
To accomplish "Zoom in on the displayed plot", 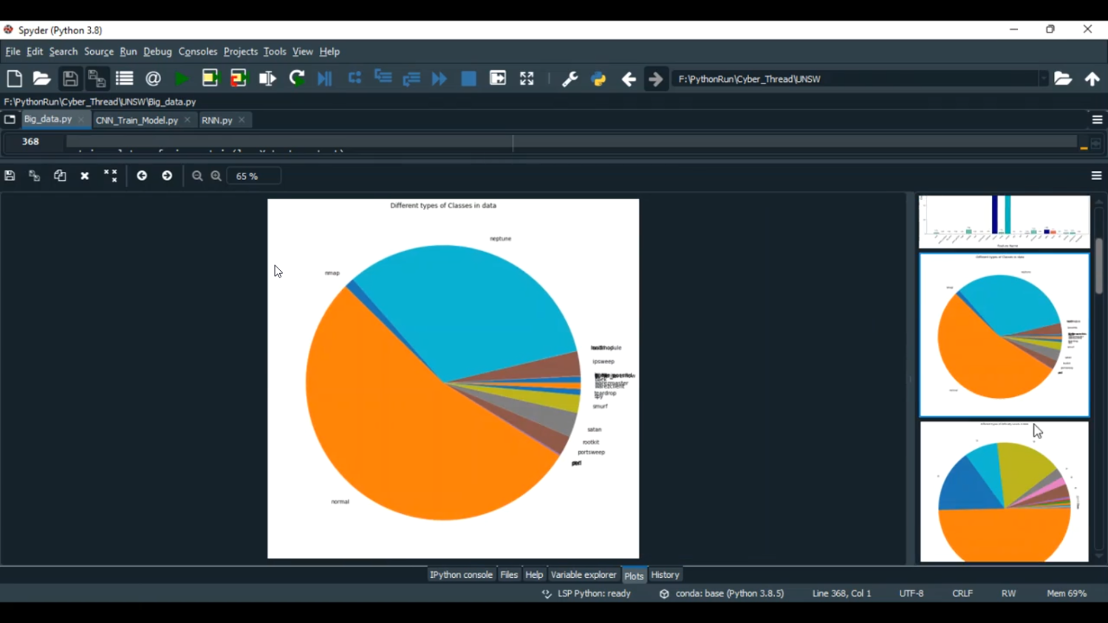I will tap(216, 176).
